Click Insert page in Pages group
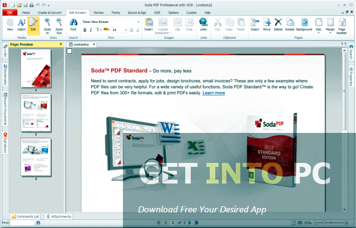Viewport: 356px width, 228px height. point(255,24)
